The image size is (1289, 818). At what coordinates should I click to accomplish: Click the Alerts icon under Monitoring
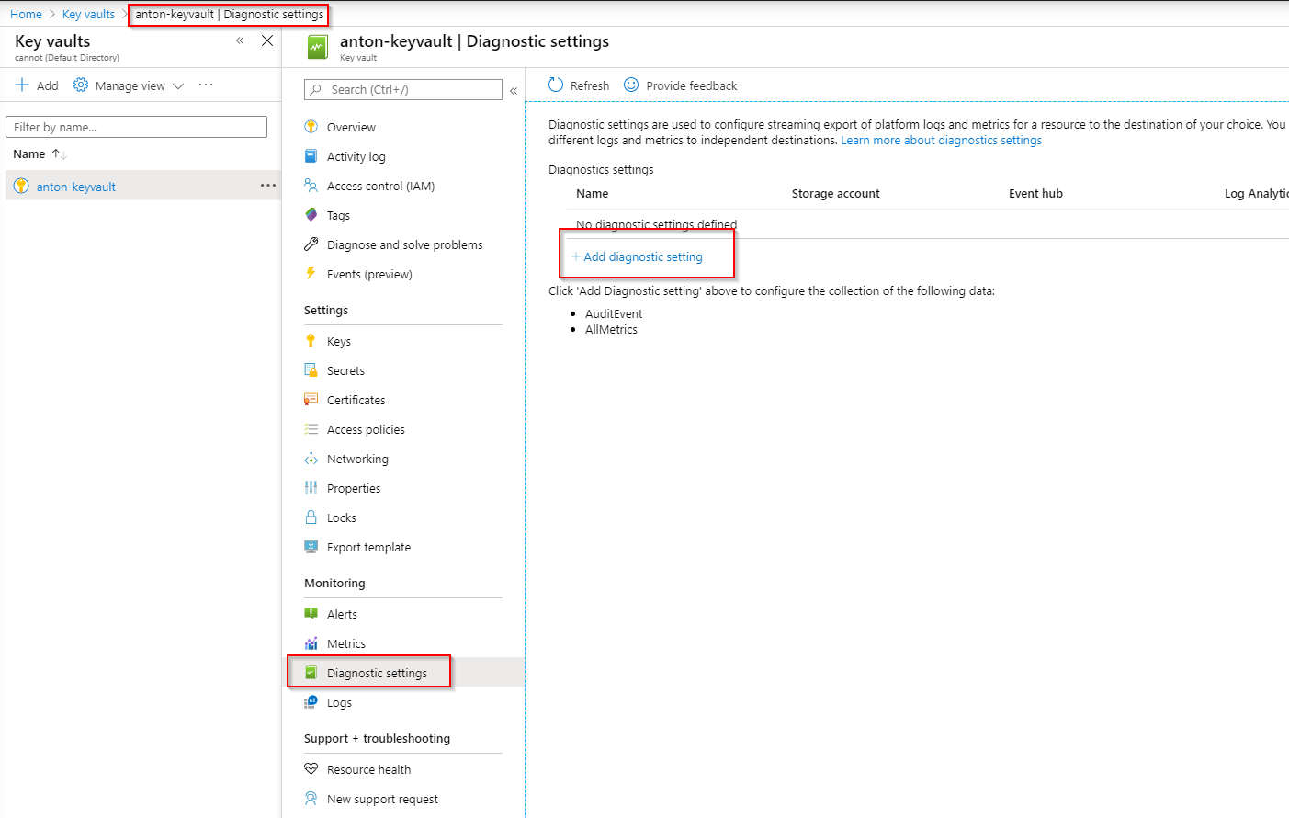tap(311, 614)
